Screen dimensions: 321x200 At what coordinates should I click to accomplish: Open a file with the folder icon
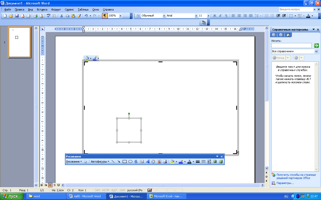pos(11,16)
